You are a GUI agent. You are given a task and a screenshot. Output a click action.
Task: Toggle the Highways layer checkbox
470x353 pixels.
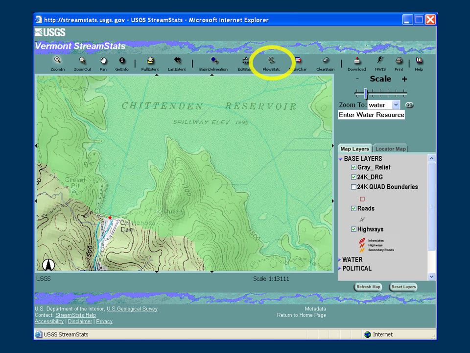click(353, 229)
